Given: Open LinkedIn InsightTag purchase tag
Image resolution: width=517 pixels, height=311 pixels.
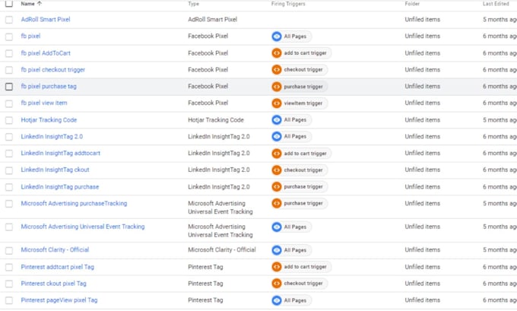Looking at the screenshot, I should [x=59, y=186].
